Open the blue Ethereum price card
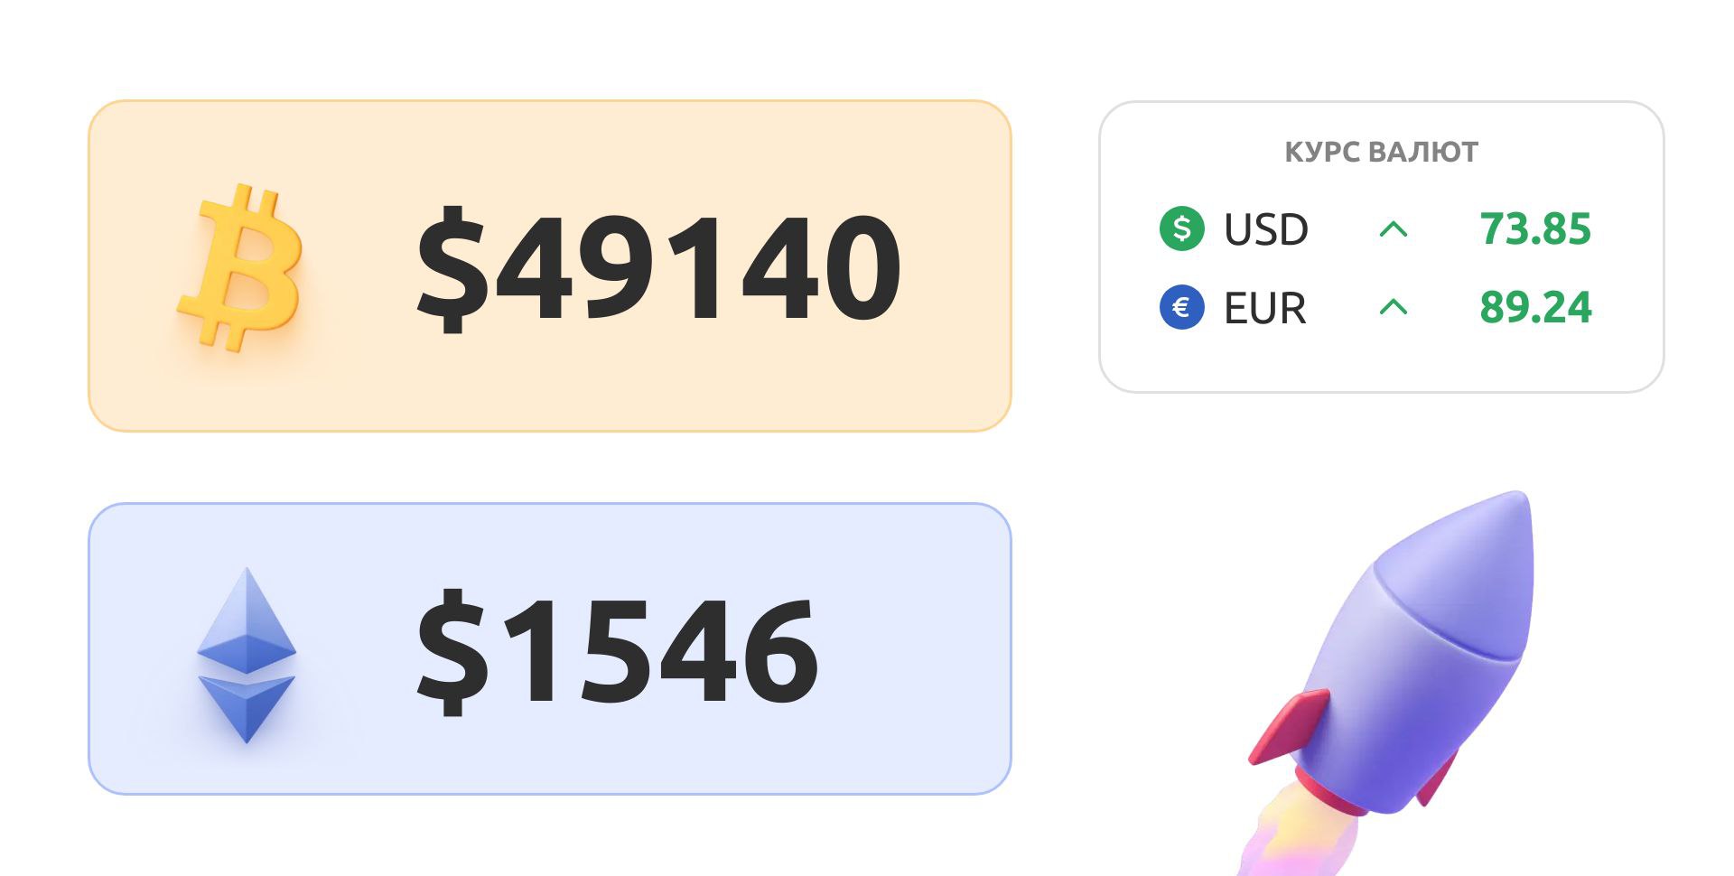 [549, 648]
